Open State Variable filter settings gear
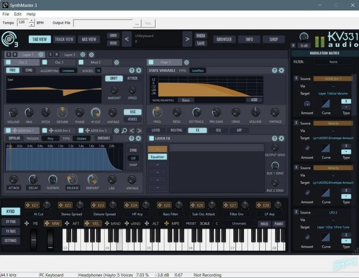359x278 pixels. [281, 70]
